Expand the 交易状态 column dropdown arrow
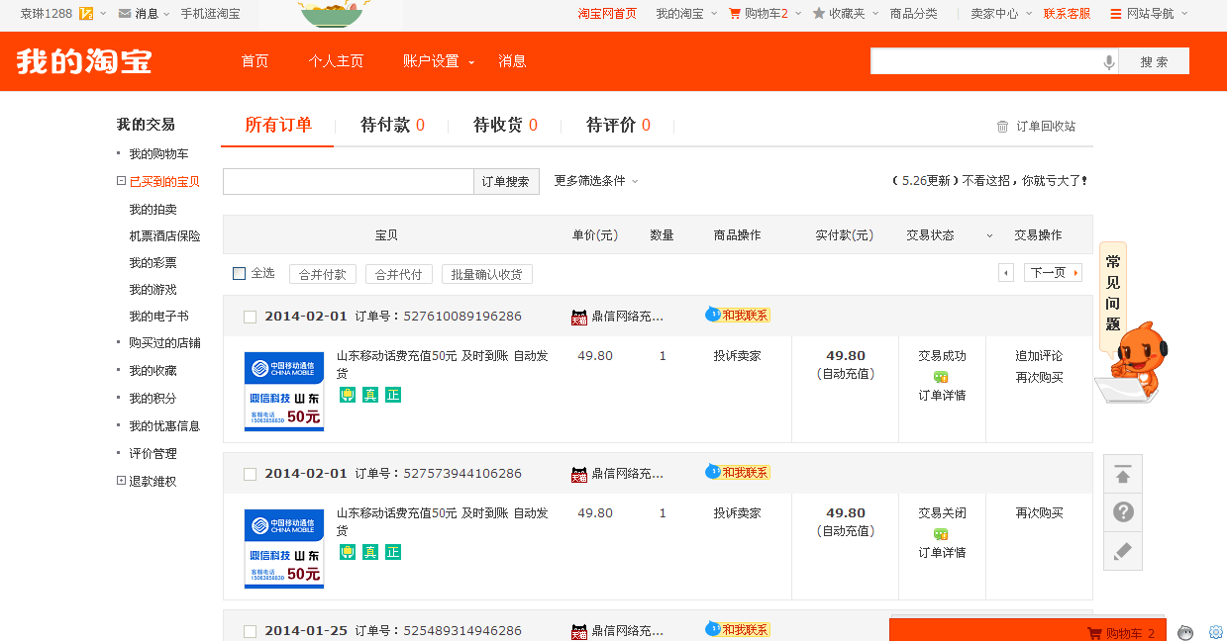The width and height of the screenshot is (1227, 641). 988,235
